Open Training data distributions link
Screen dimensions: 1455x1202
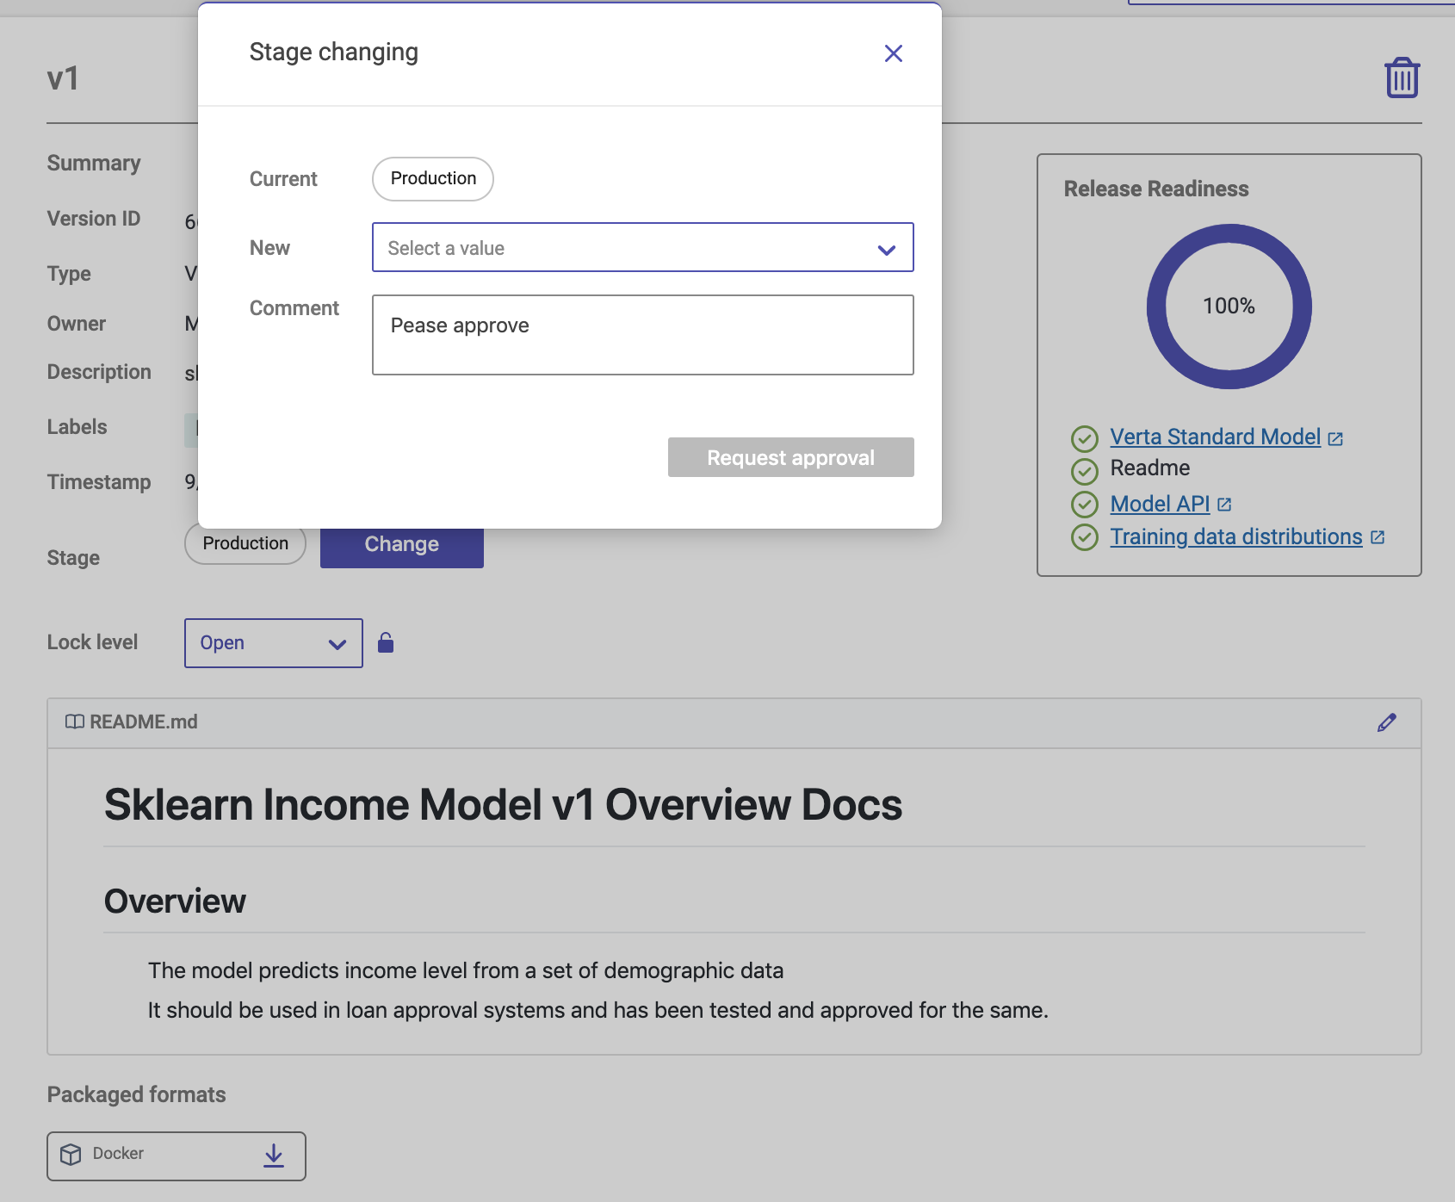click(x=1235, y=536)
